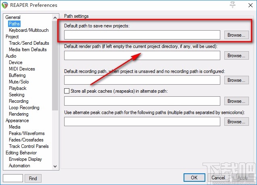Select the Audio category

[11, 56]
